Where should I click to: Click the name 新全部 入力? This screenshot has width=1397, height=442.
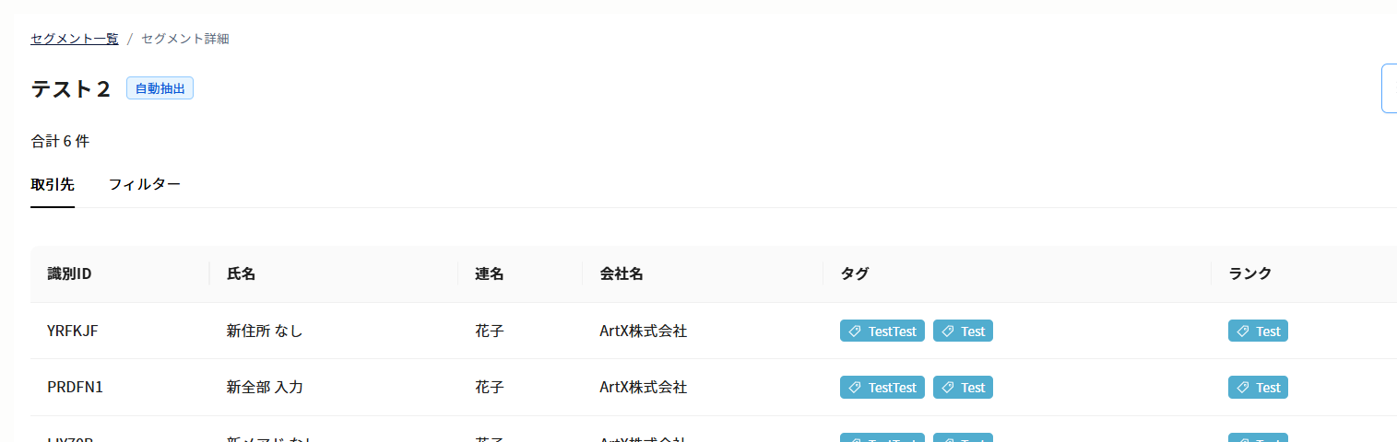[265, 388]
